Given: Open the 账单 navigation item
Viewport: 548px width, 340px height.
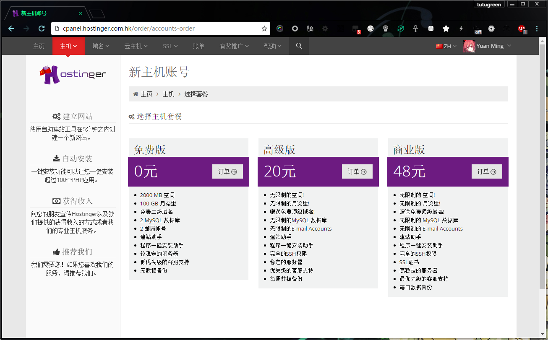Looking at the screenshot, I should [198, 46].
